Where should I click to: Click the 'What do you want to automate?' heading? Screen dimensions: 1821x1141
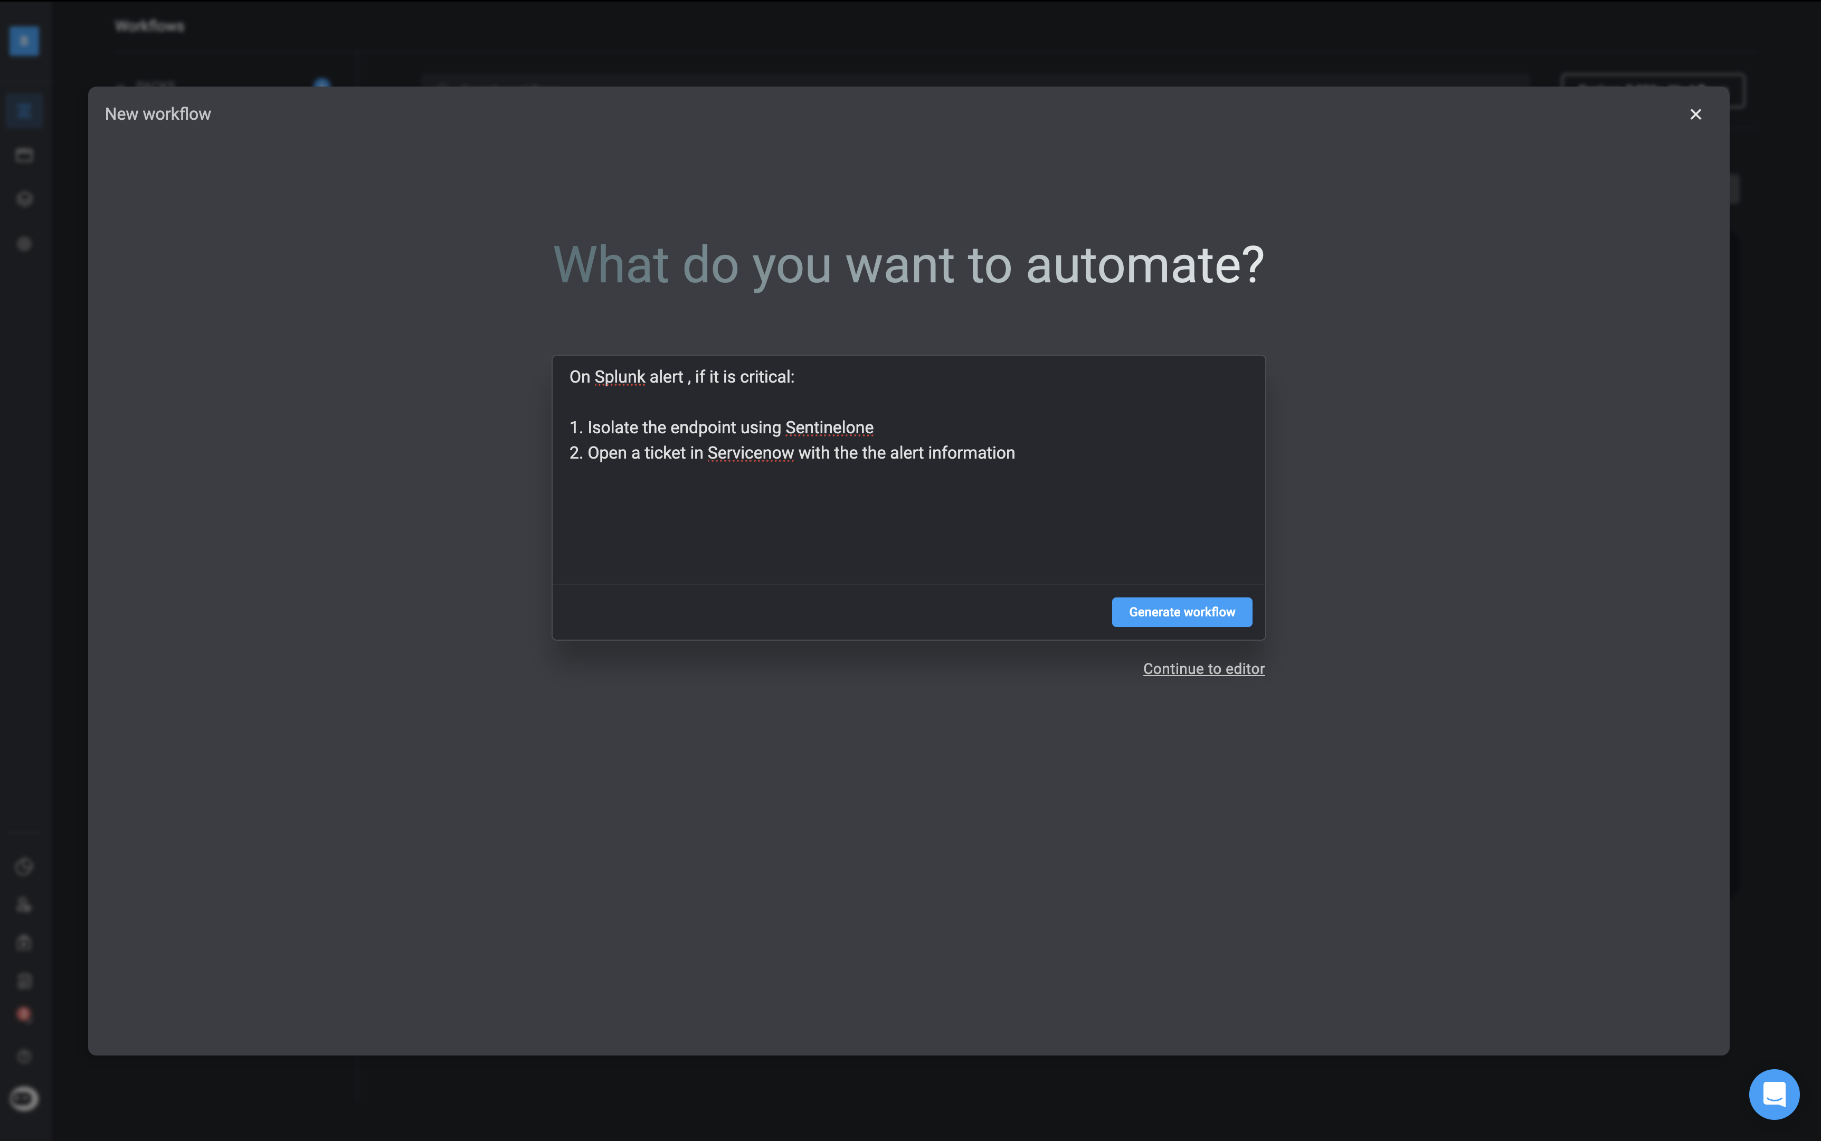908,265
